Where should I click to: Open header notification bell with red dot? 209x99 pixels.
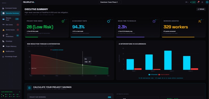(x=198, y=2)
